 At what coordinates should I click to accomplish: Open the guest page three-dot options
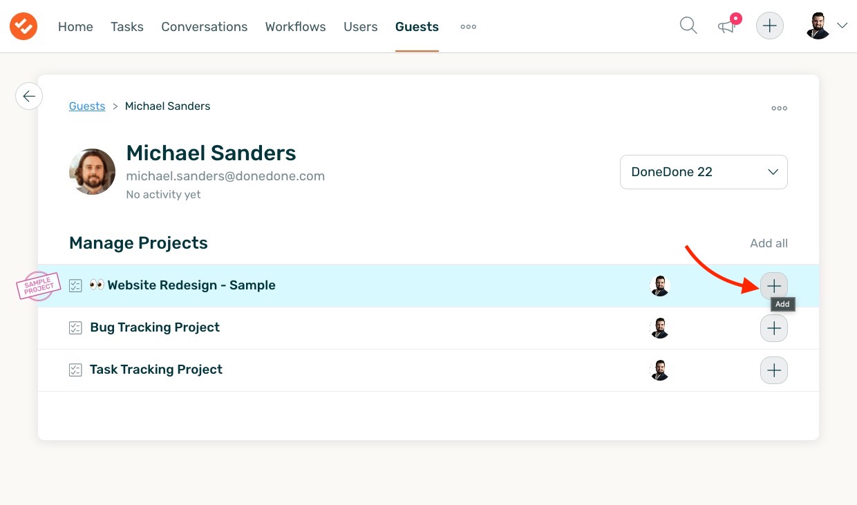(x=780, y=108)
